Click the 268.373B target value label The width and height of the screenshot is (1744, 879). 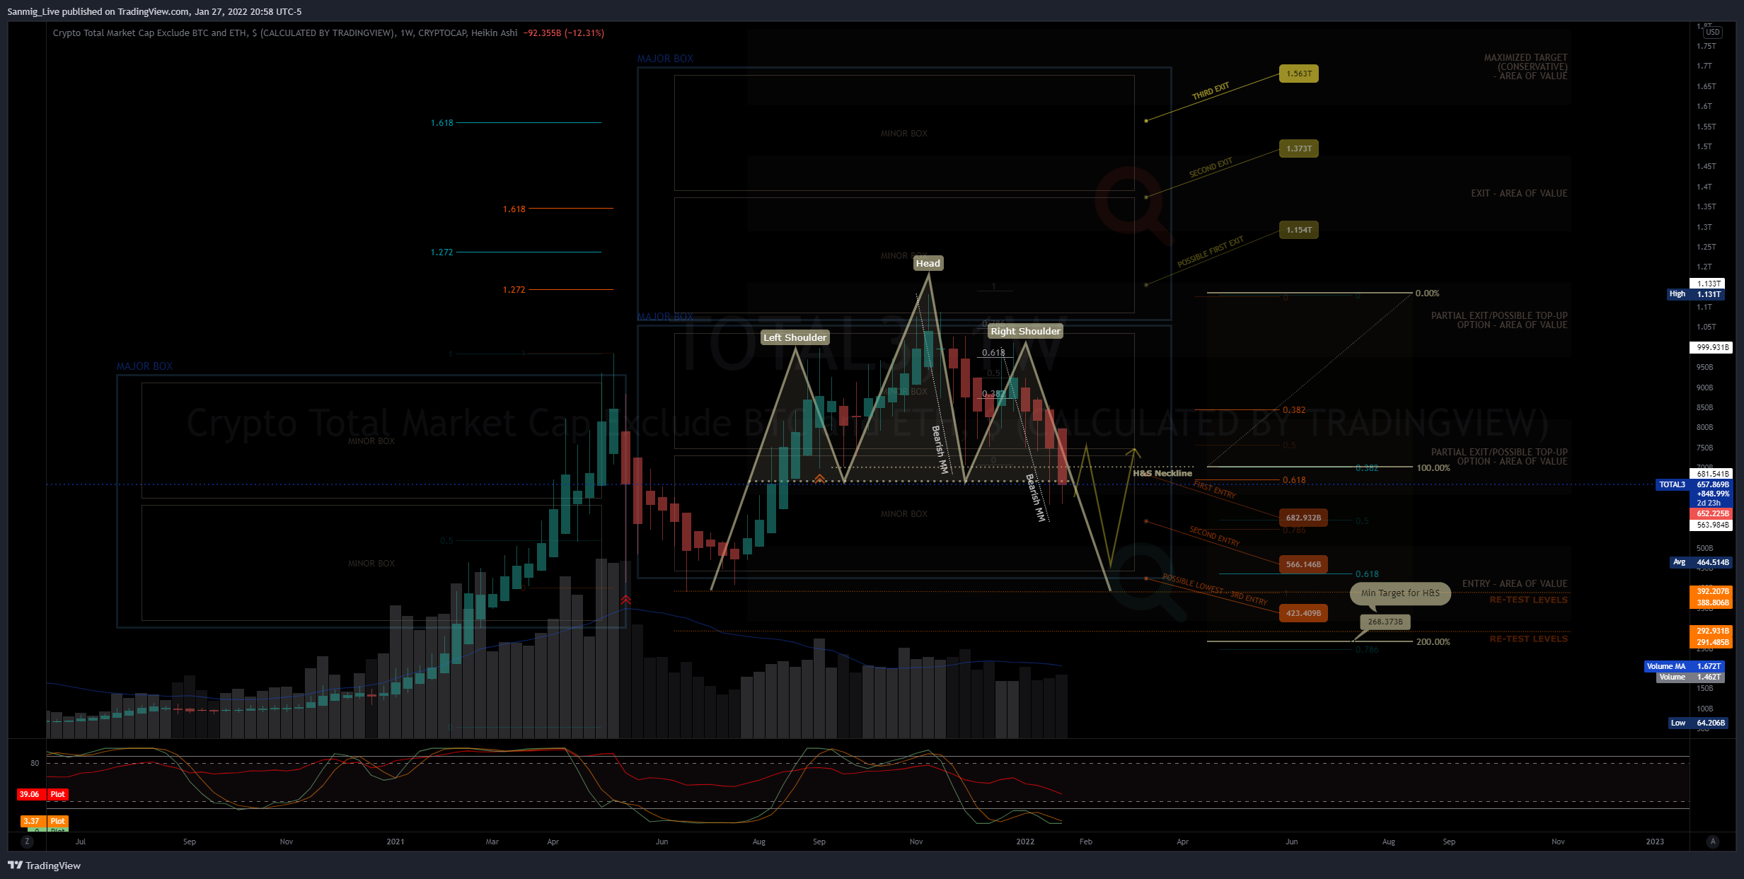[1385, 622]
